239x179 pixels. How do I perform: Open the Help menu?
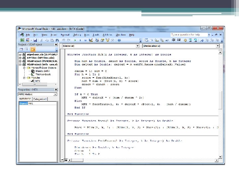tap(132, 35)
